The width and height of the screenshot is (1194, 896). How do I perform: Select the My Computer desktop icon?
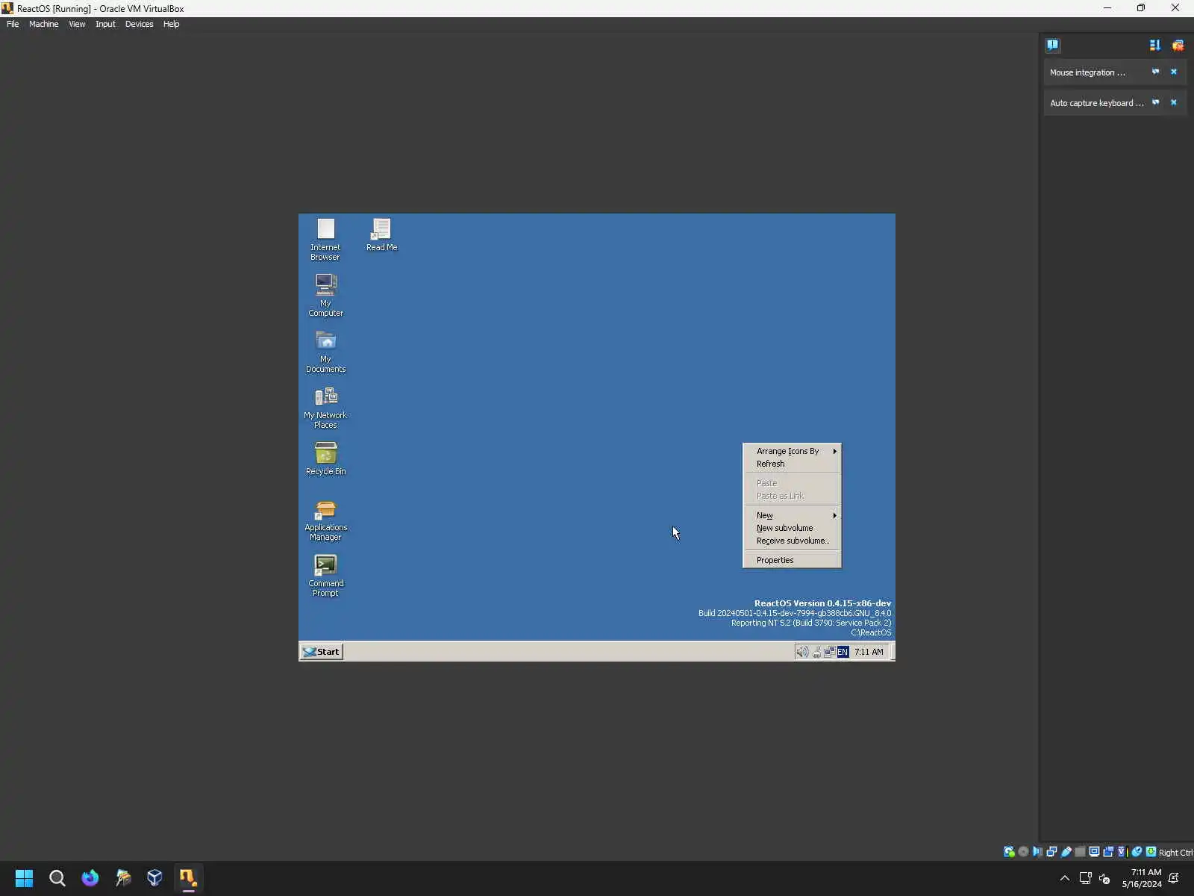click(x=325, y=295)
